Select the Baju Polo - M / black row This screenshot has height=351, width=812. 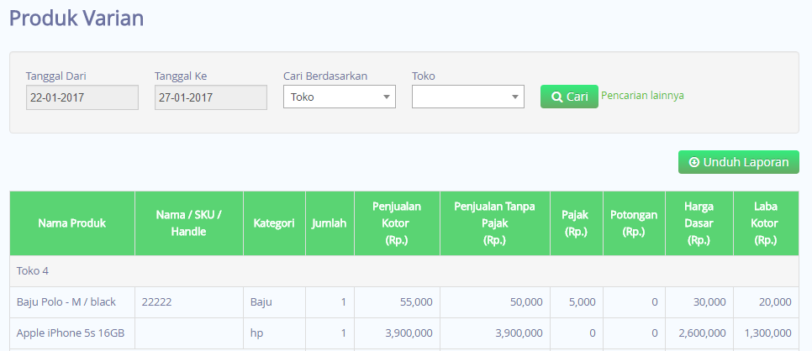[404, 301]
